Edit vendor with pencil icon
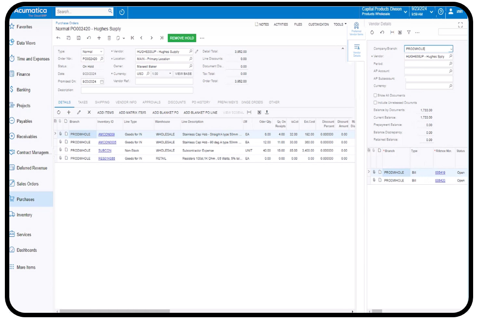The height and width of the screenshot is (319, 478). coord(197,51)
